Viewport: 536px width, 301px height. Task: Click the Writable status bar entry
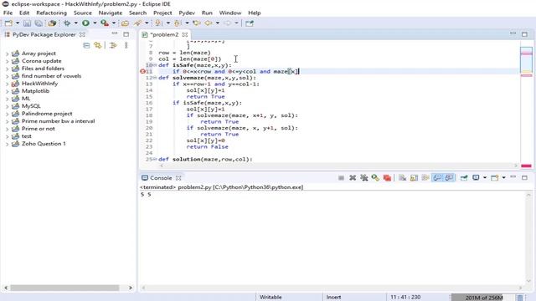tap(271, 298)
